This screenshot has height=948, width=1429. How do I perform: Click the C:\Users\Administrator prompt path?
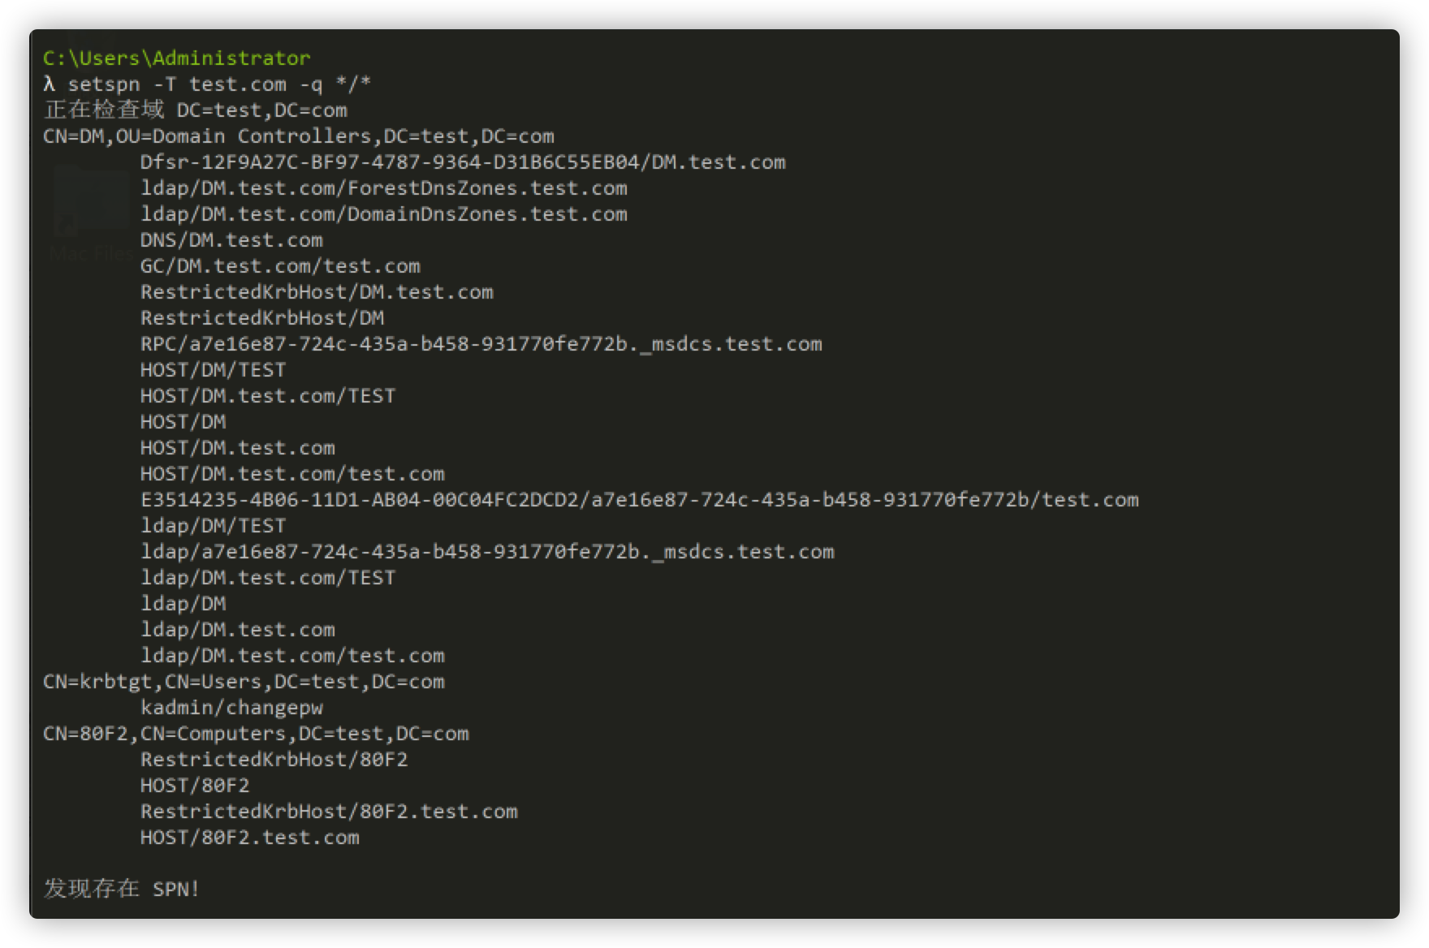pyautogui.click(x=176, y=58)
